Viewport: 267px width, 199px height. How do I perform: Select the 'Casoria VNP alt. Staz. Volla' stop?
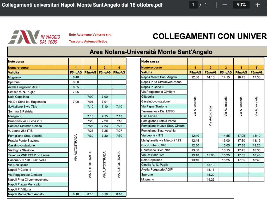point(27,160)
